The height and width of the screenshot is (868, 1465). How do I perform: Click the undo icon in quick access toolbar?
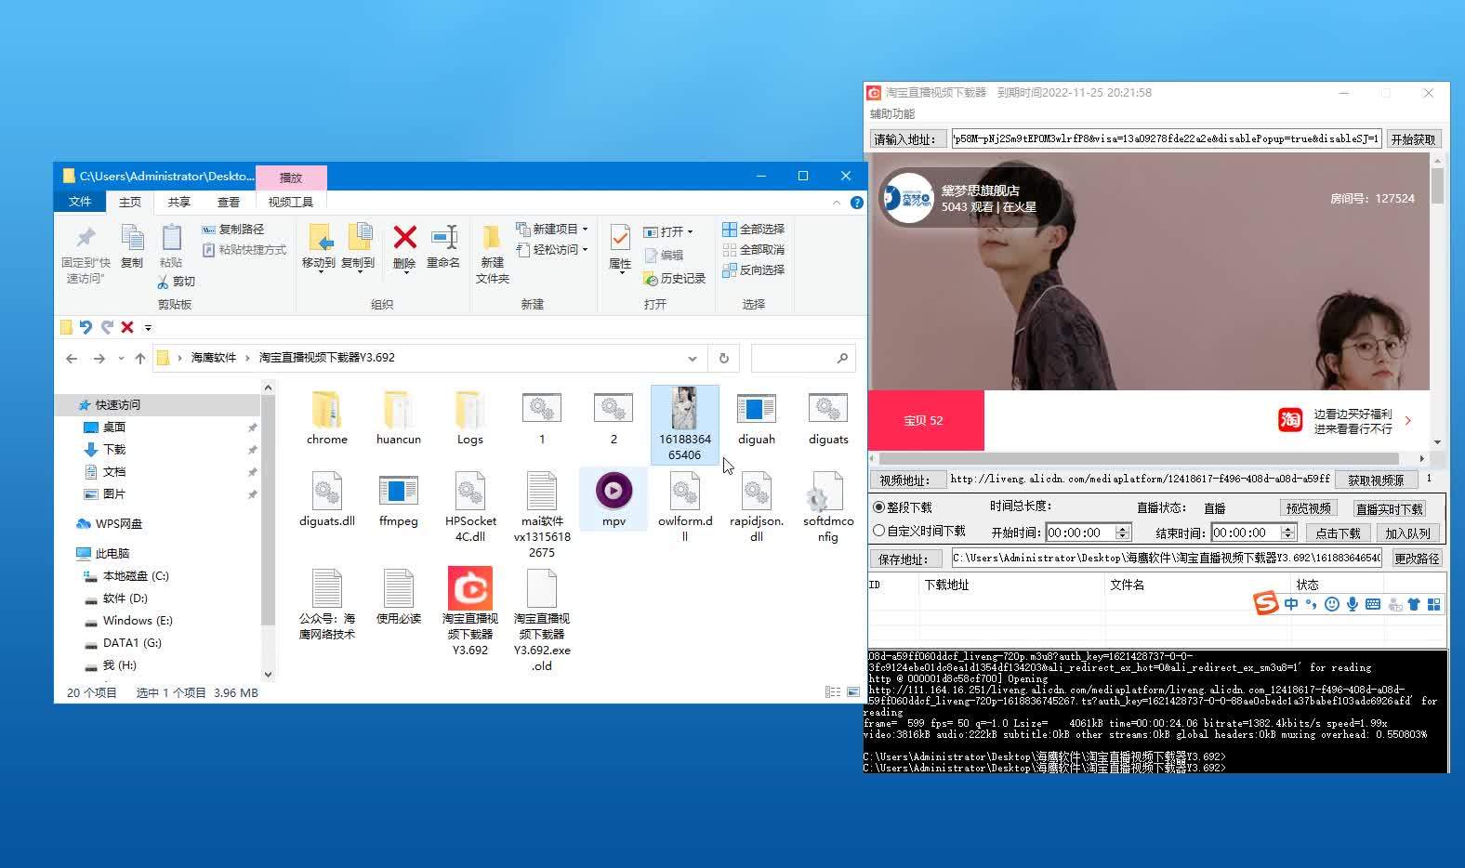pos(86,327)
